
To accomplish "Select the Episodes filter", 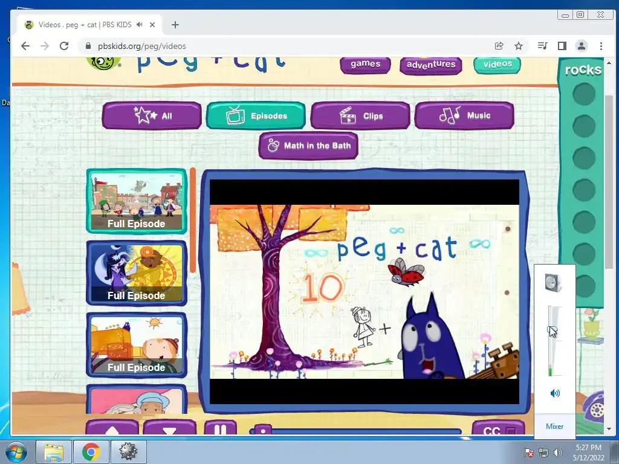I will tap(256, 115).
